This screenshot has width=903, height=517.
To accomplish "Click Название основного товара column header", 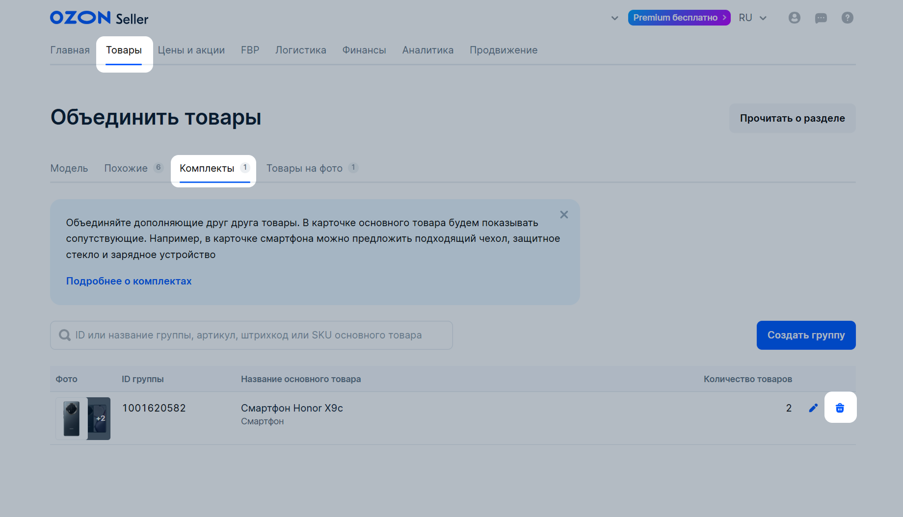I will pyautogui.click(x=301, y=379).
